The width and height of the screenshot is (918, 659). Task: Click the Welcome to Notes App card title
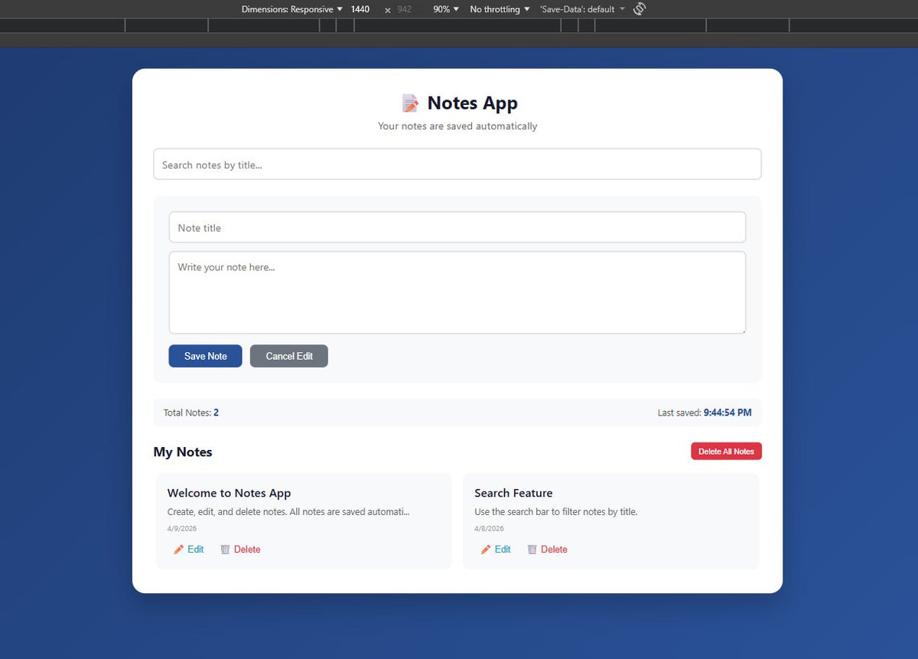click(x=229, y=493)
